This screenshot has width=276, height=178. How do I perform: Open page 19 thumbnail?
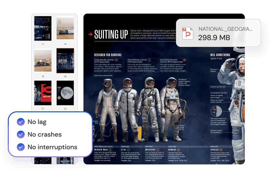click(x=43, y=61)
